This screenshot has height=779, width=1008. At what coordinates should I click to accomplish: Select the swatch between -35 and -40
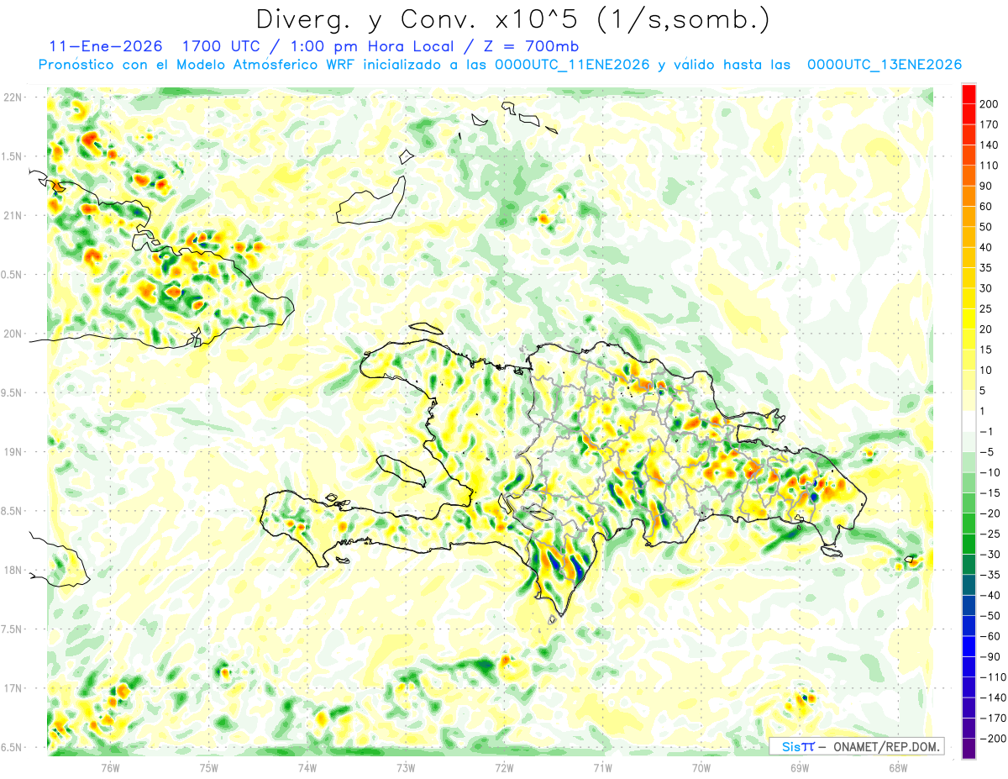969,585
